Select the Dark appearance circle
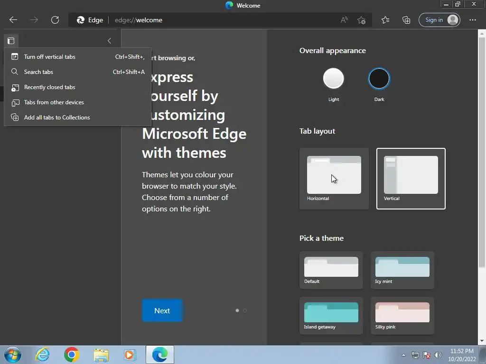This screenshot has width=486, height=364. point(379,78)
